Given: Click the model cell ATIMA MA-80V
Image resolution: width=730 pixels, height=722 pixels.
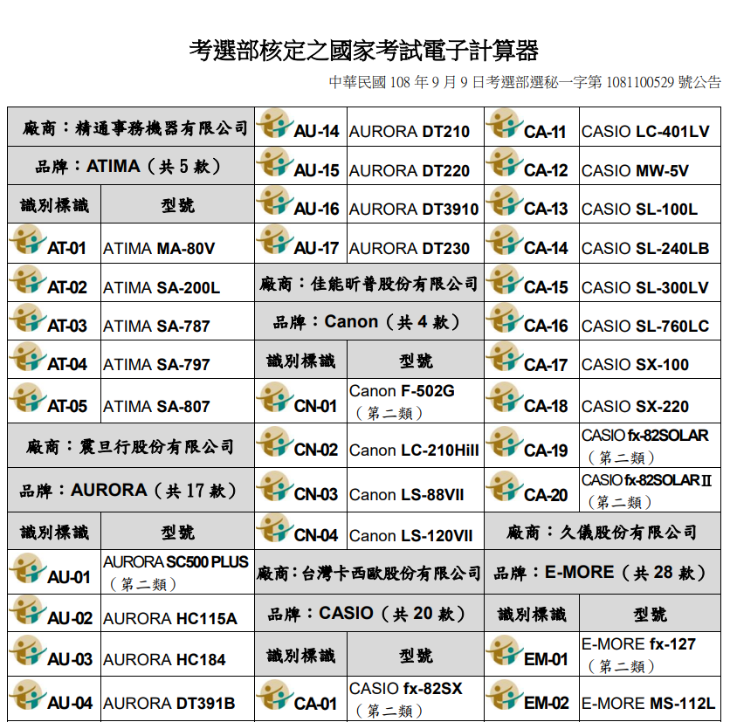Looking at the screenshot, I should pyautogui.click(x=177, y=244).
